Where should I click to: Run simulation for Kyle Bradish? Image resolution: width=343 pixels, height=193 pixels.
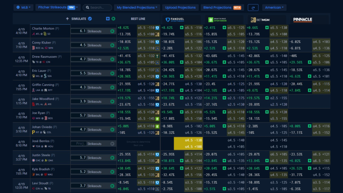coord(112,172)
